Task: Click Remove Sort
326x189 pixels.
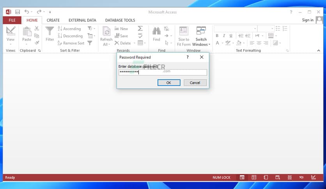Action: (x=71, y=43)
